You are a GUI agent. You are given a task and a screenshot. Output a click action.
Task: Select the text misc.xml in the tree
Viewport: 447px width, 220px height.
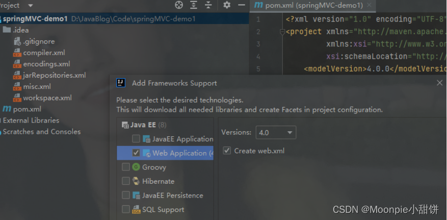coord(37,86)
